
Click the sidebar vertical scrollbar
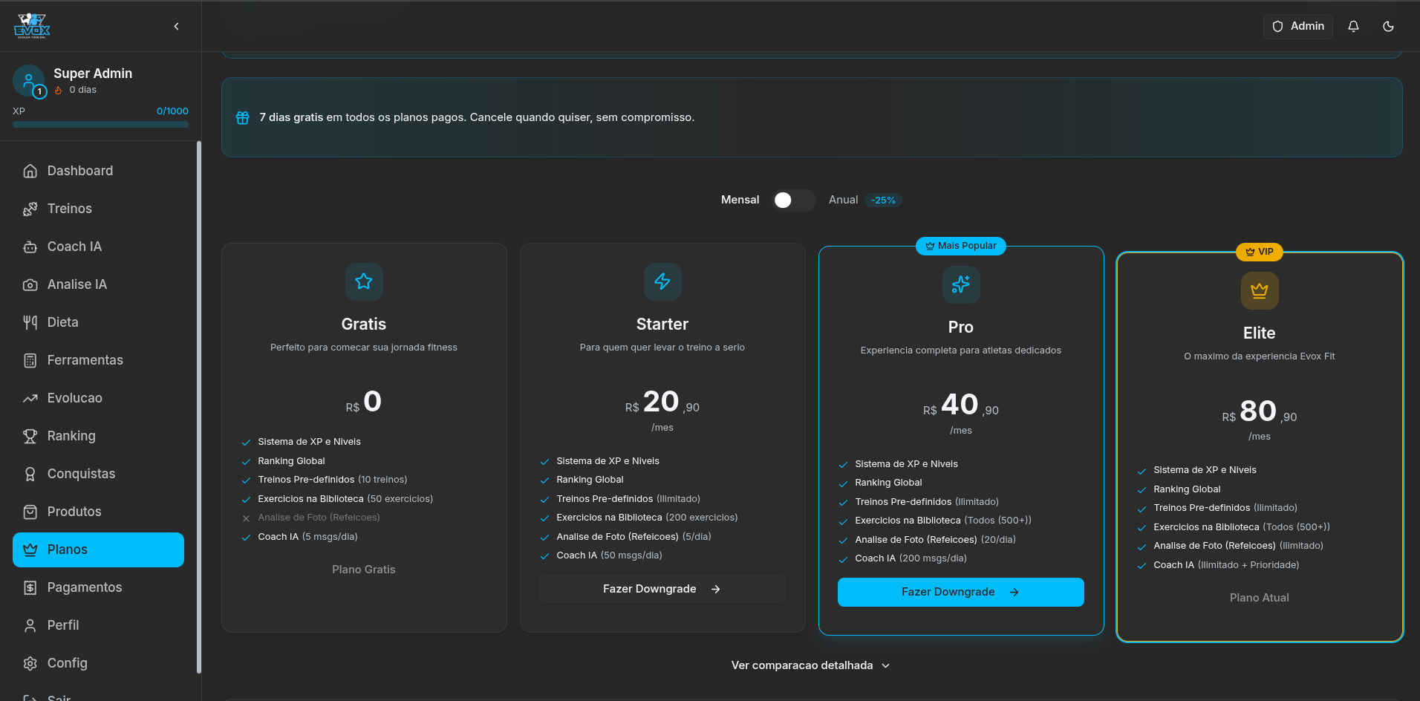click(x=198, y=407)
